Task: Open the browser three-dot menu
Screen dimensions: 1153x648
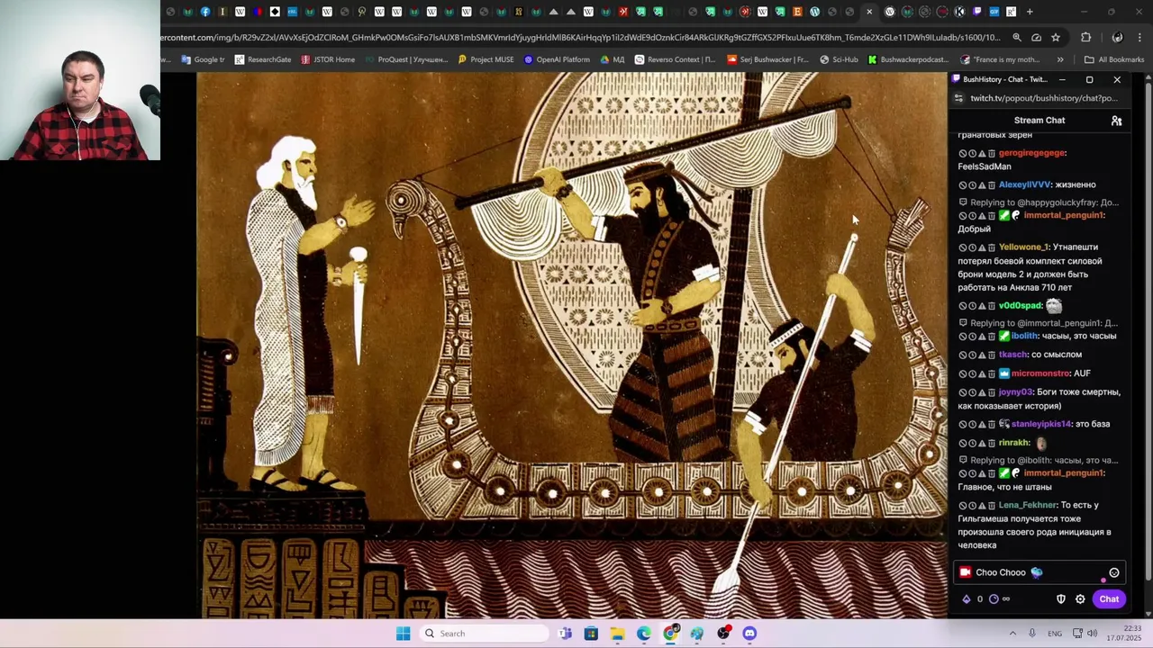Action: pos(1140,38)
